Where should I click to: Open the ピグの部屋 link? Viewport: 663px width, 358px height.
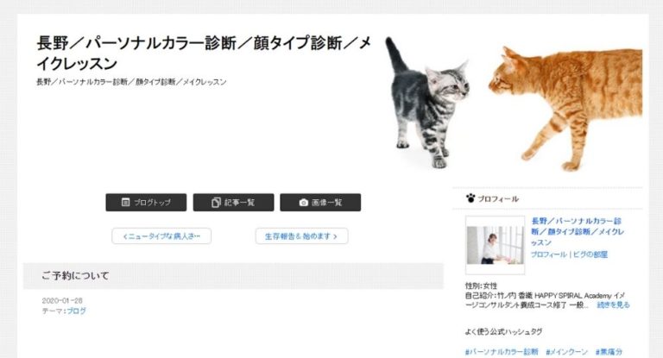coord(590,254)
